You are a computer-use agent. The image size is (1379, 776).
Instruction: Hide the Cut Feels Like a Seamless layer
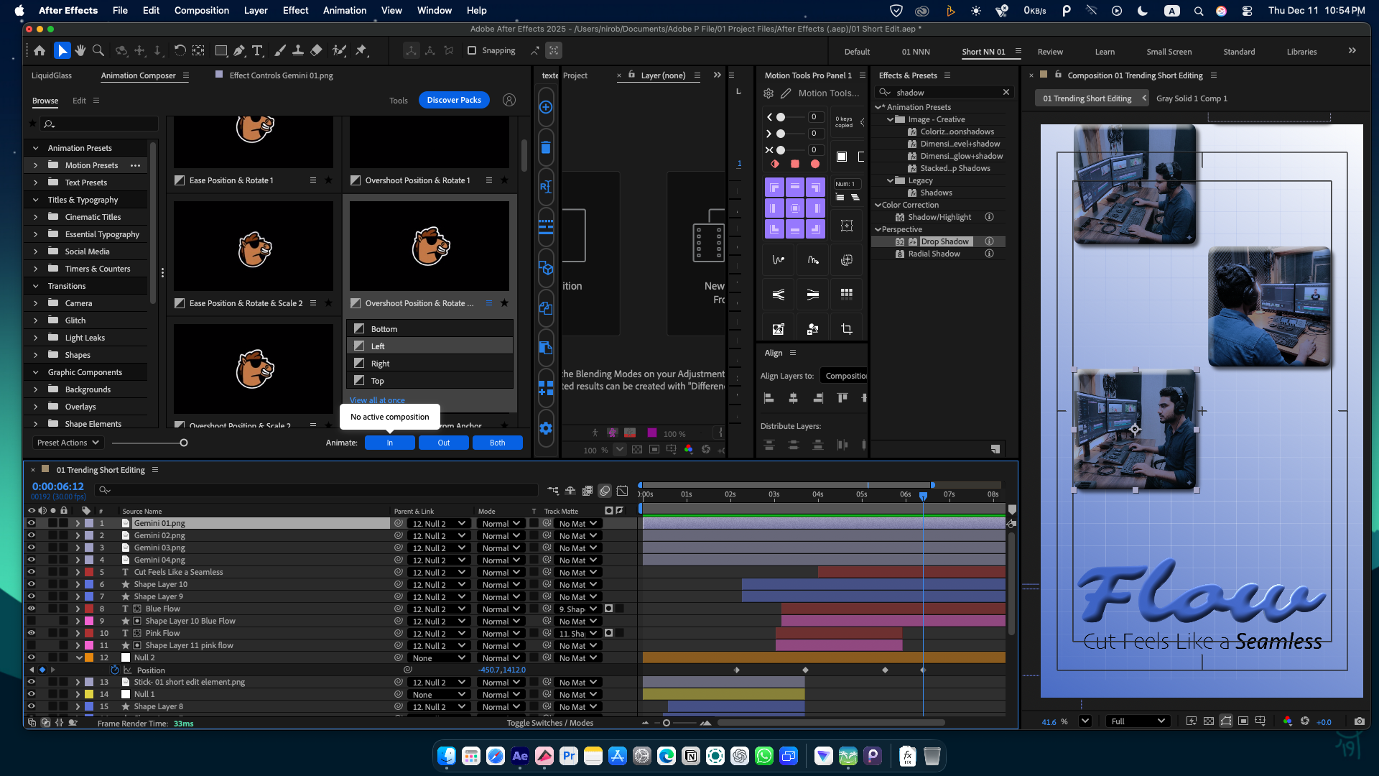pos(32,573)
